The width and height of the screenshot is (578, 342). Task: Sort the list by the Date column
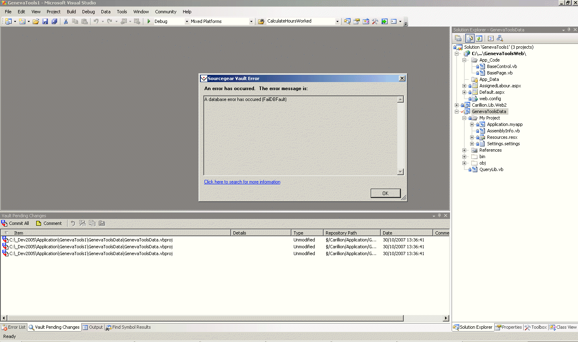click(x=407, y=233)
